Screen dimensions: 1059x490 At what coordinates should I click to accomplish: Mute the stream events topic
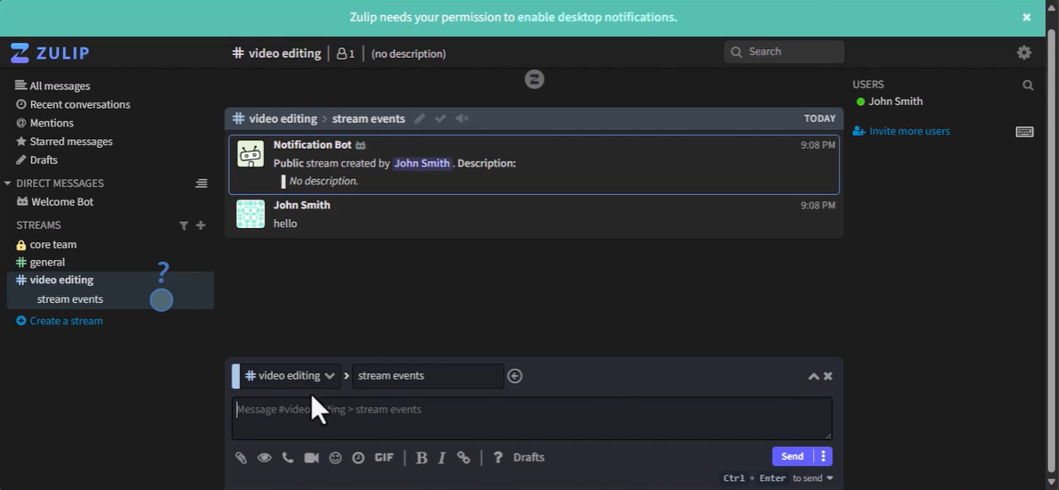coord(462,118)
